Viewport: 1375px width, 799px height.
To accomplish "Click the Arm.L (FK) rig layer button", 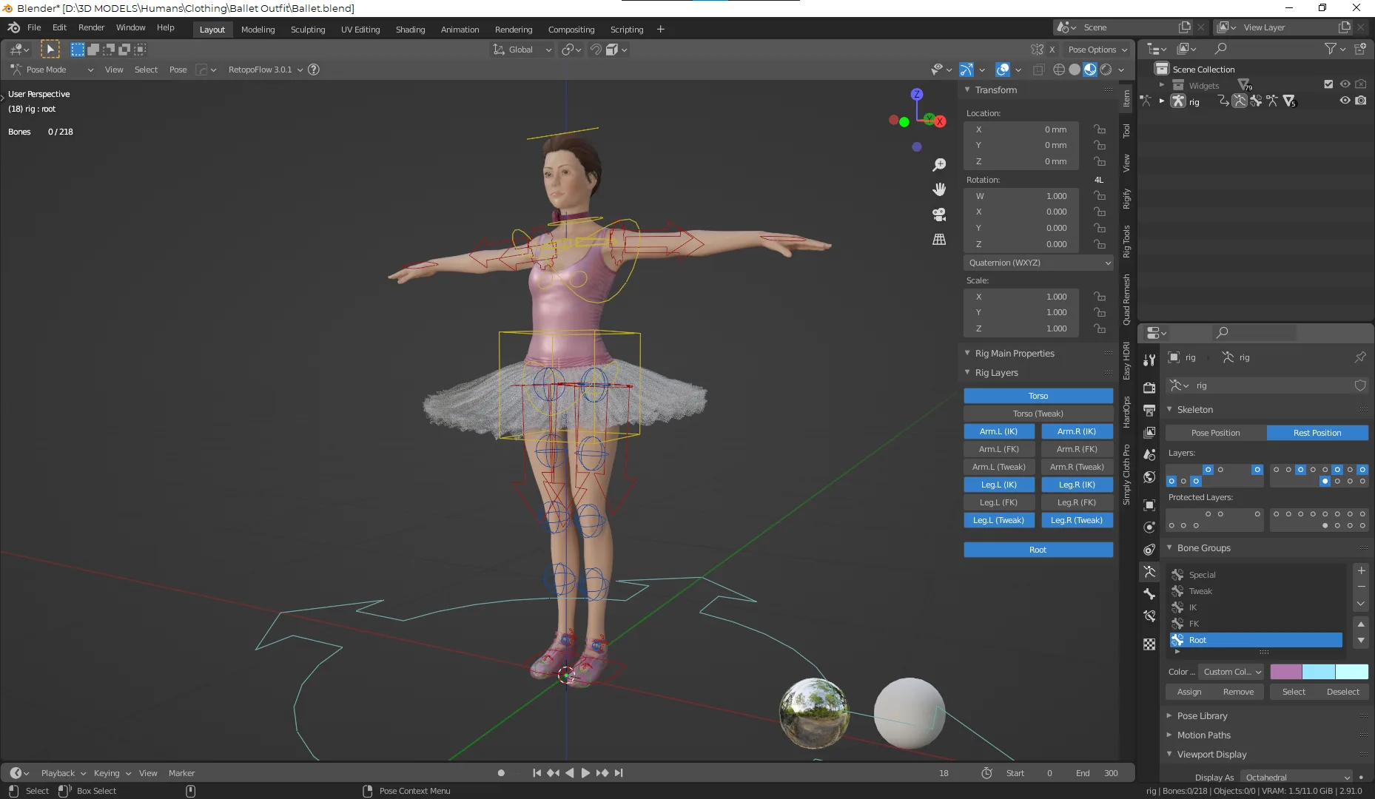I will click(999, 449).
